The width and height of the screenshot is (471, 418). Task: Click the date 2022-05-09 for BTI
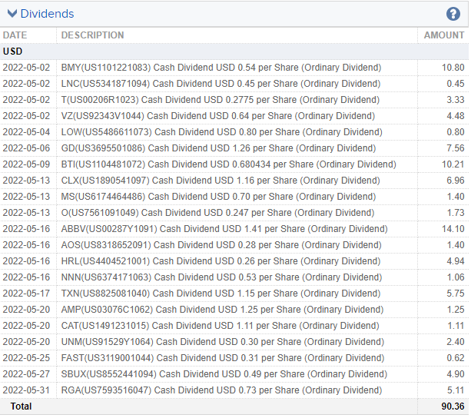[x=26, y=164]
